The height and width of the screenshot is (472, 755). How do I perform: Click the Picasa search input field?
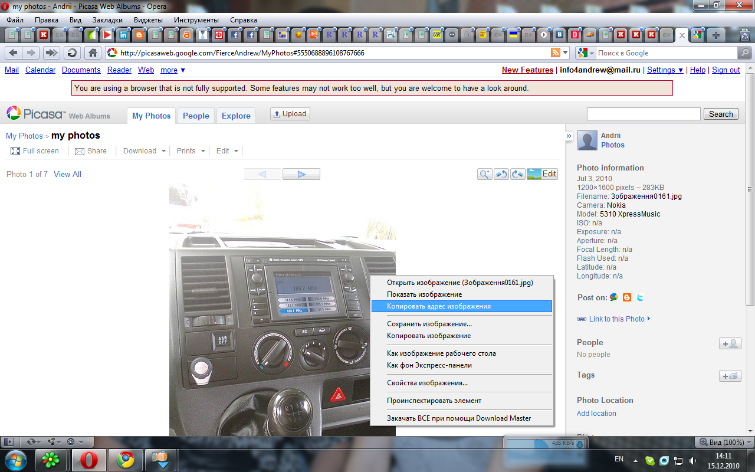(x=644, y=114)
